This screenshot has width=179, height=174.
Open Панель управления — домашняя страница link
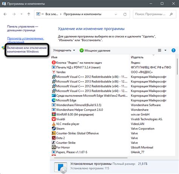[x=23, y=28]
